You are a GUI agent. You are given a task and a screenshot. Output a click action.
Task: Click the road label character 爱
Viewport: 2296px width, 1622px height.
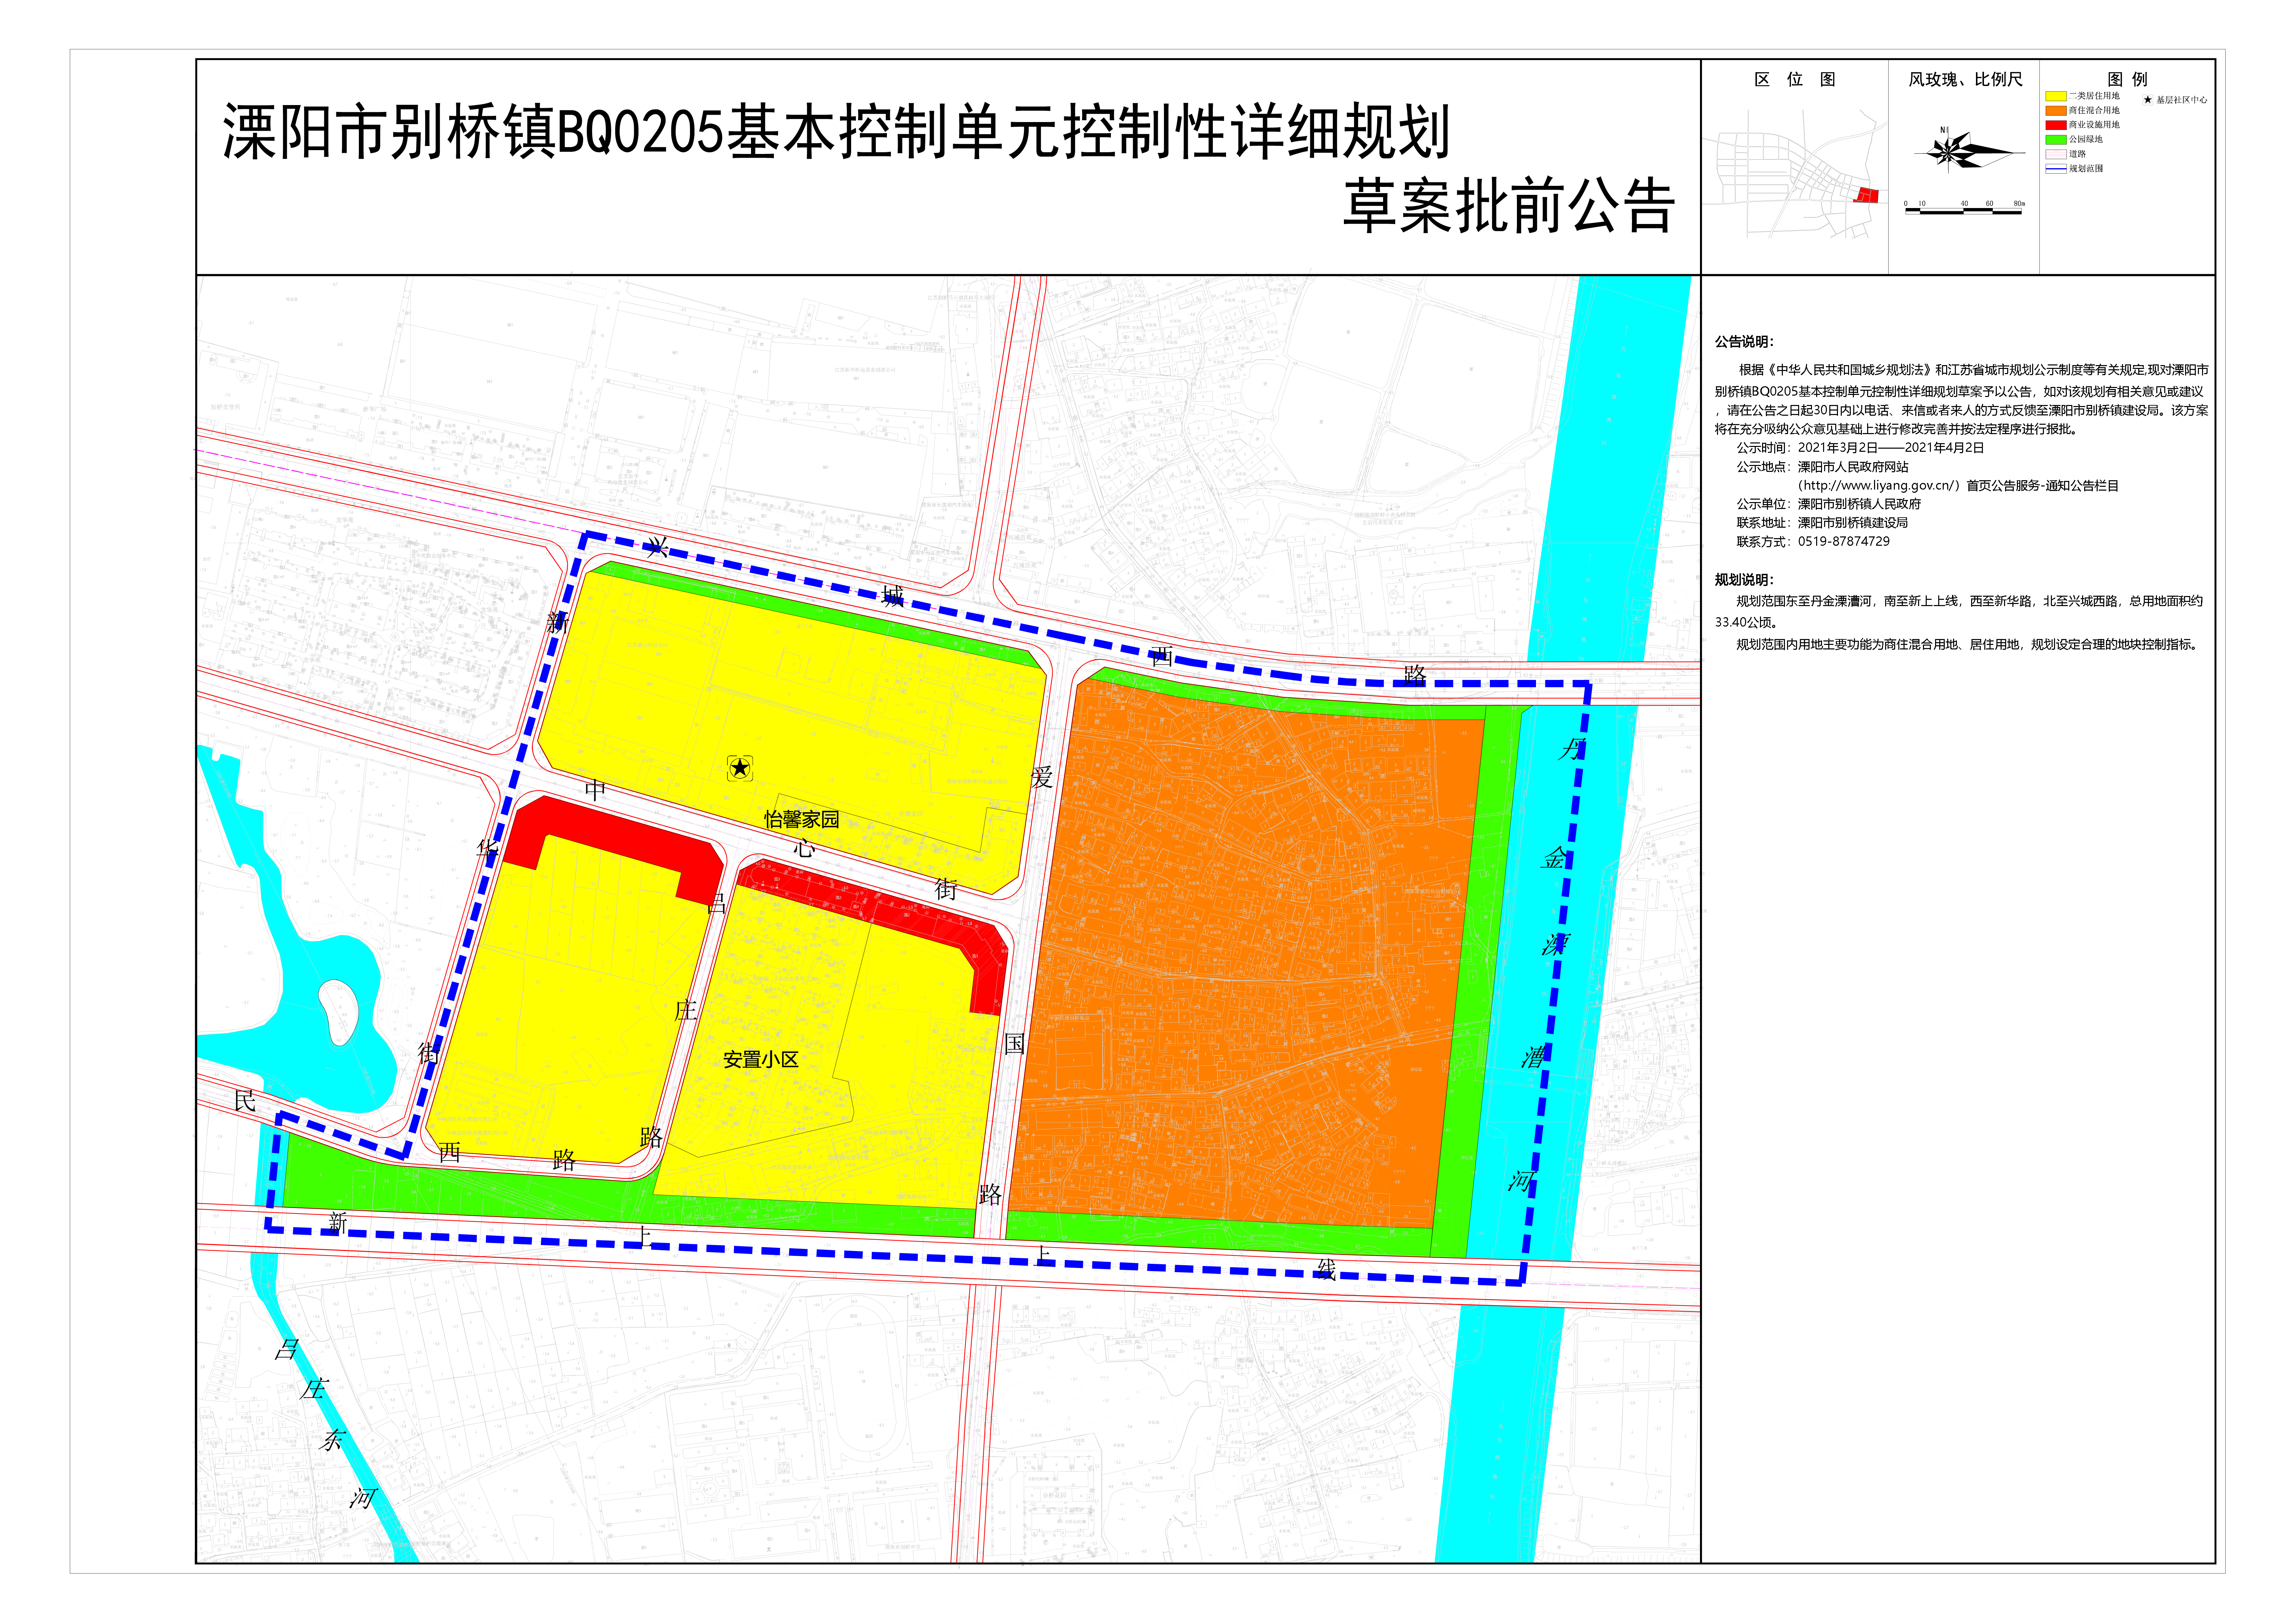(x=1042, y=777)
